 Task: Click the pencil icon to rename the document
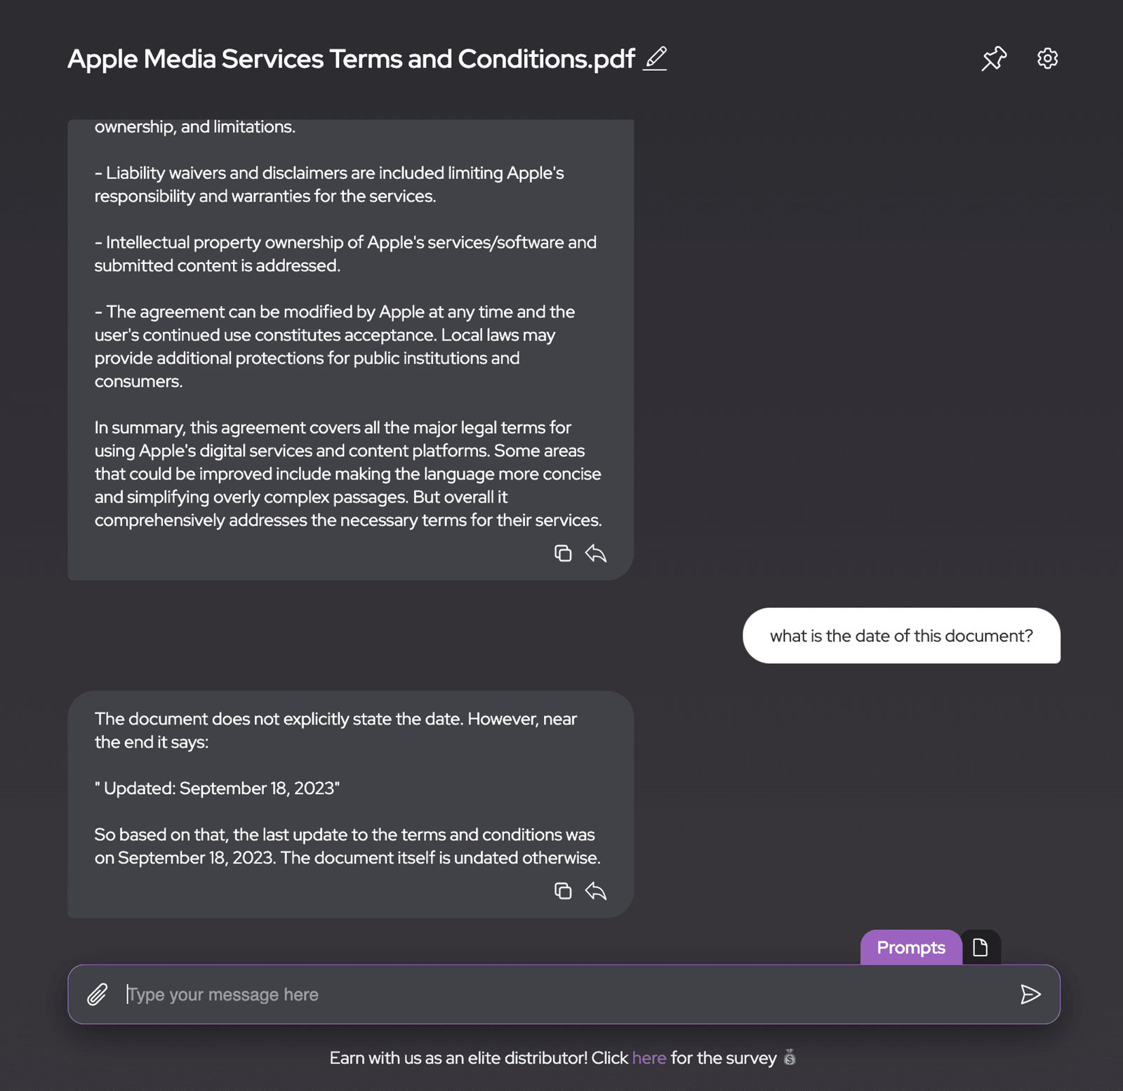coord(655,58)
